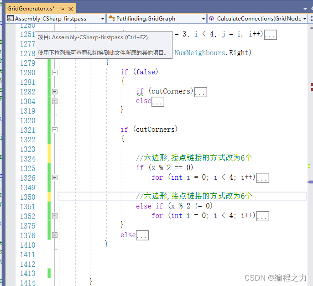Open the CalculateConnections member dropdown

click(x=305, y=19)
